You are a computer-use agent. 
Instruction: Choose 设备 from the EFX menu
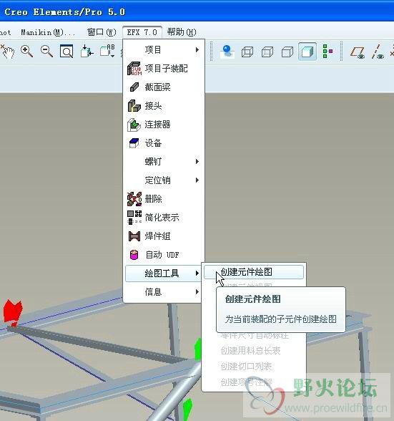tap(163, 143)
